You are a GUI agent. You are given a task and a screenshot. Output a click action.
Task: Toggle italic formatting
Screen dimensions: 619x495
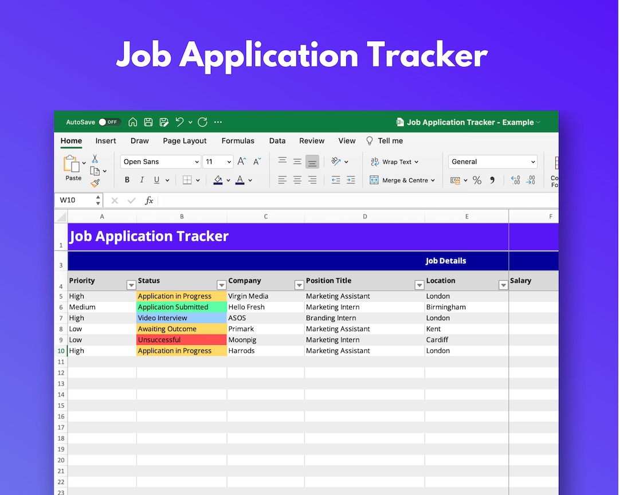pyautogui.click(x=142, y=180)
